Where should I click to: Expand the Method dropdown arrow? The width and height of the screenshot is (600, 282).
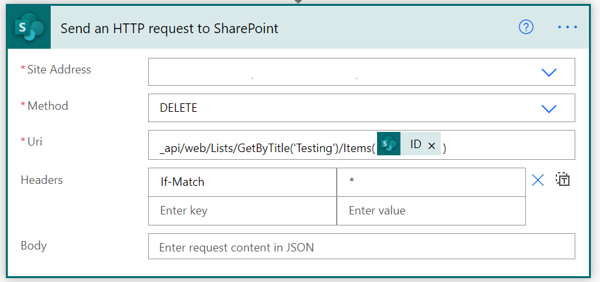click(549, 108)
